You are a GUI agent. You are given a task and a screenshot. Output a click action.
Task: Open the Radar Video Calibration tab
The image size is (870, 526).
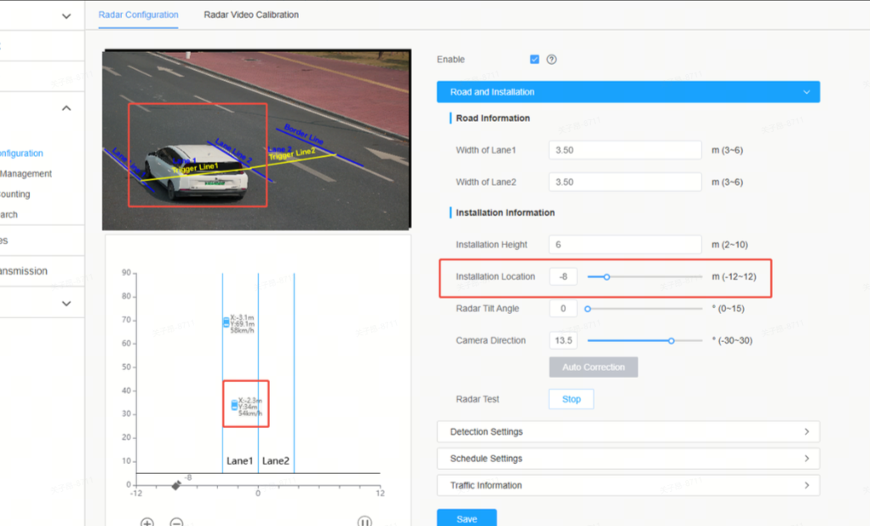pos(251,15)
